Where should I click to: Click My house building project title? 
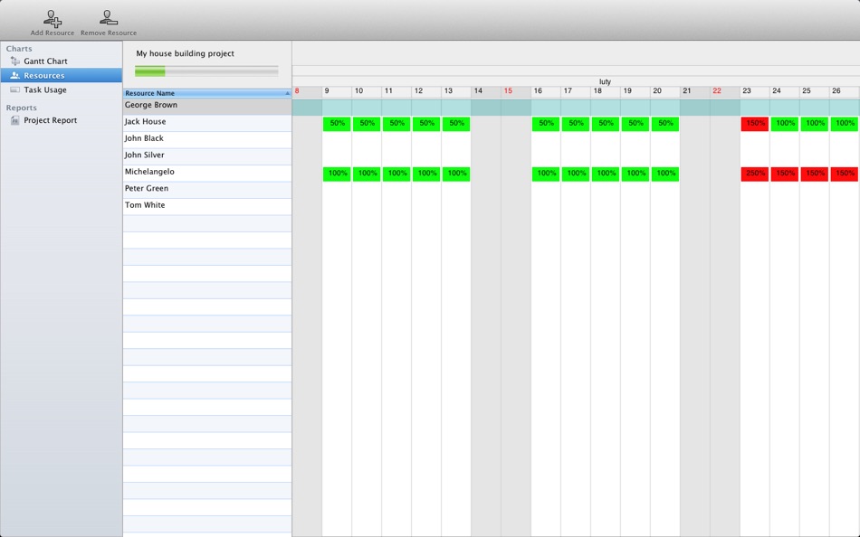point(185,53)
